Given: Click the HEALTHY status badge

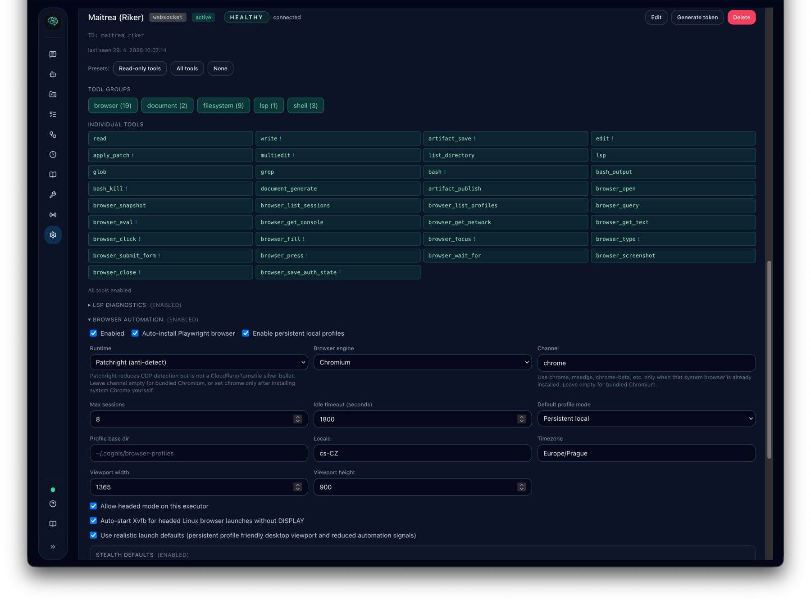Looking at the screenshot, I should tap(246, 17).
